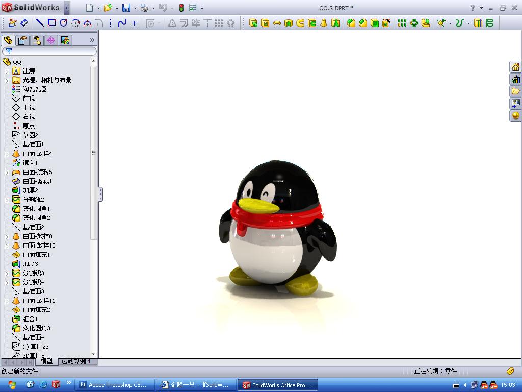Image resolution: width=522 pixels, height=392 pixels.
Task: Open the Design Library task pane icon
Action: tap(515, 79)
